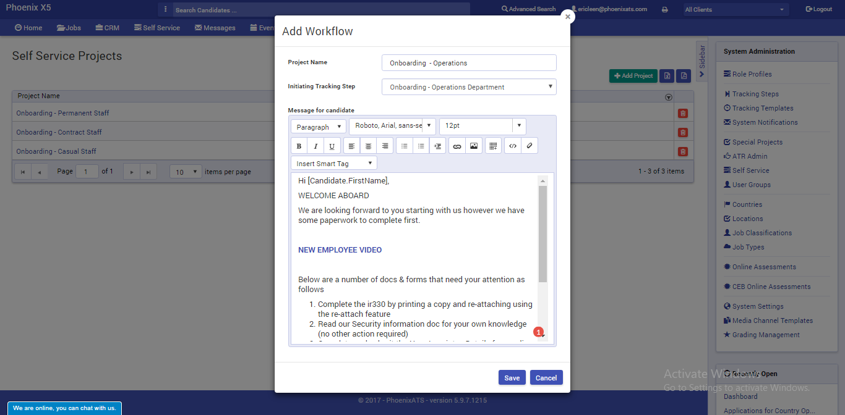Image resolution: width=845 pixels, height=415 pixels.
Task: Open the Paragraph format dropdown
Action: point(319,127)
